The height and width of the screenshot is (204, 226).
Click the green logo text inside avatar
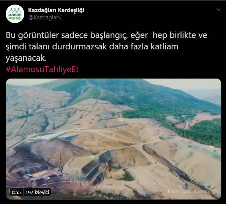pos(15,17)
